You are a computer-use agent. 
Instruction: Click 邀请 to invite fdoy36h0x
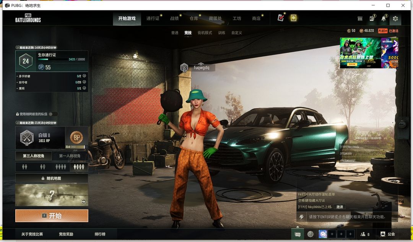pyautogui.click(x=340, y=207)
